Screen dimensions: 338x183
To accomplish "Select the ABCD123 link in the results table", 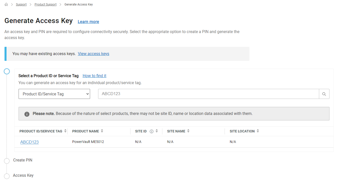I will (29, 142).
